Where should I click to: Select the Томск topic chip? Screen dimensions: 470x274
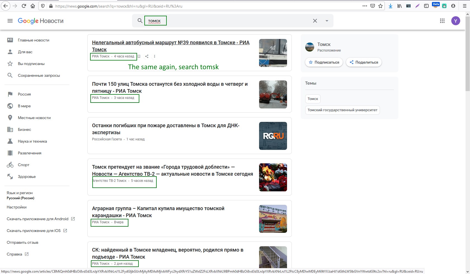click(313, 99)
